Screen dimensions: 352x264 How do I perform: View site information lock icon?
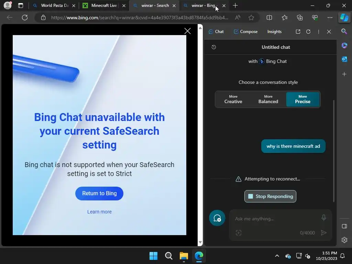43,18
